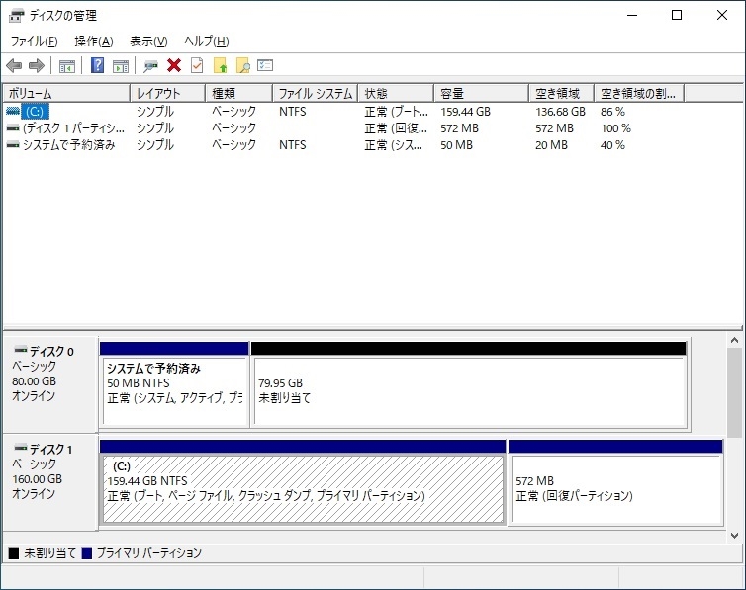The height and width of the screenshot is (590, 746).
Task: Click the (C:) volume drive icon
Action: 13,111
